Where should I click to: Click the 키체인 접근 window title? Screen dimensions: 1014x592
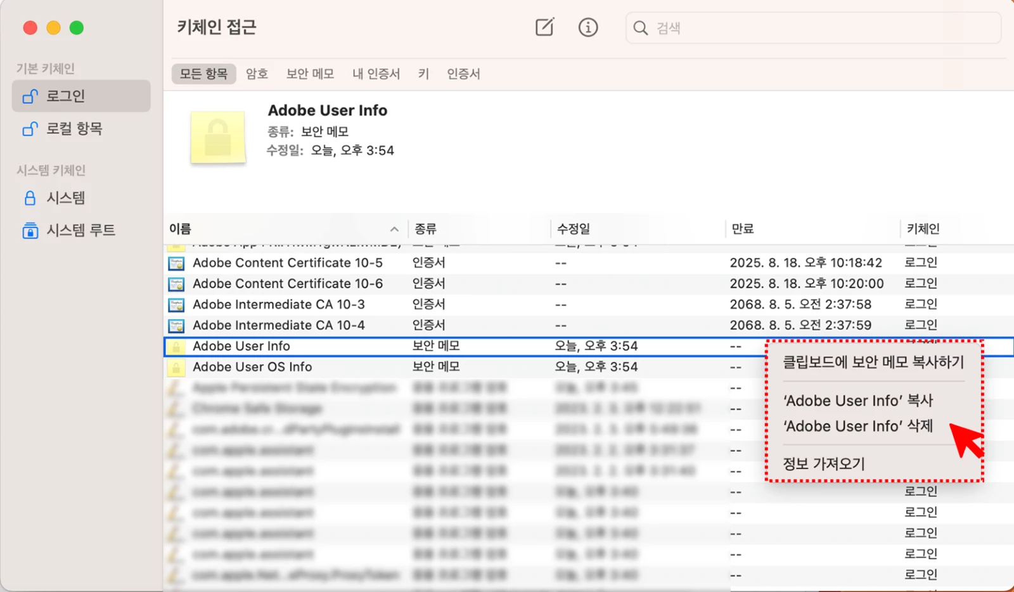[x=217, y=27]
